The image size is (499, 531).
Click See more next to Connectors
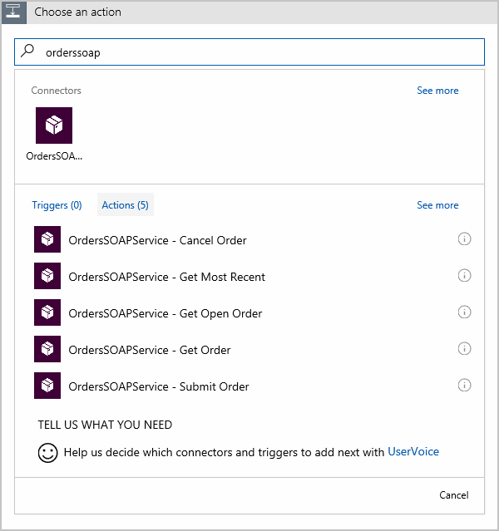(437, 91)
